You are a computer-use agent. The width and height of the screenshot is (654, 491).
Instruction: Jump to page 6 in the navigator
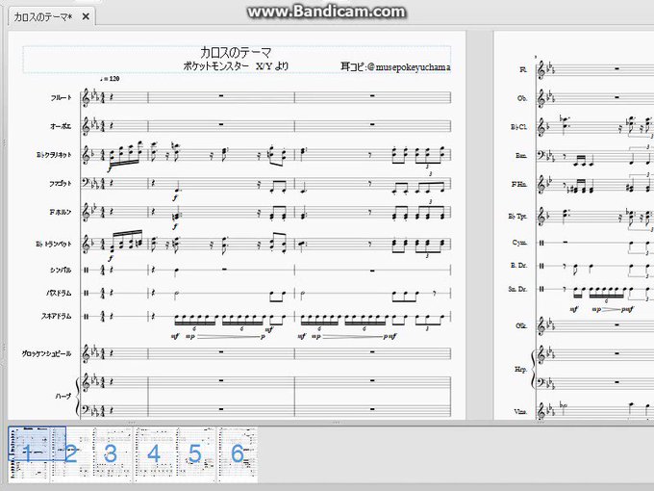click(238, 454)
